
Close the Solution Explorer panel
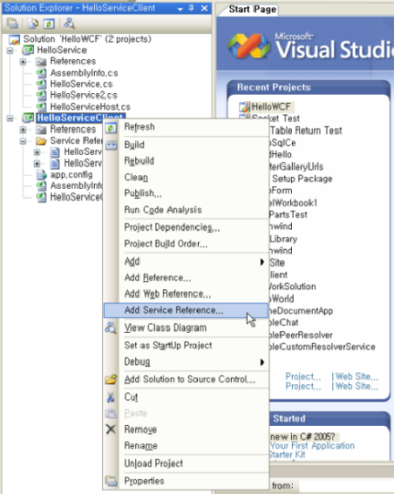[204, 8]
